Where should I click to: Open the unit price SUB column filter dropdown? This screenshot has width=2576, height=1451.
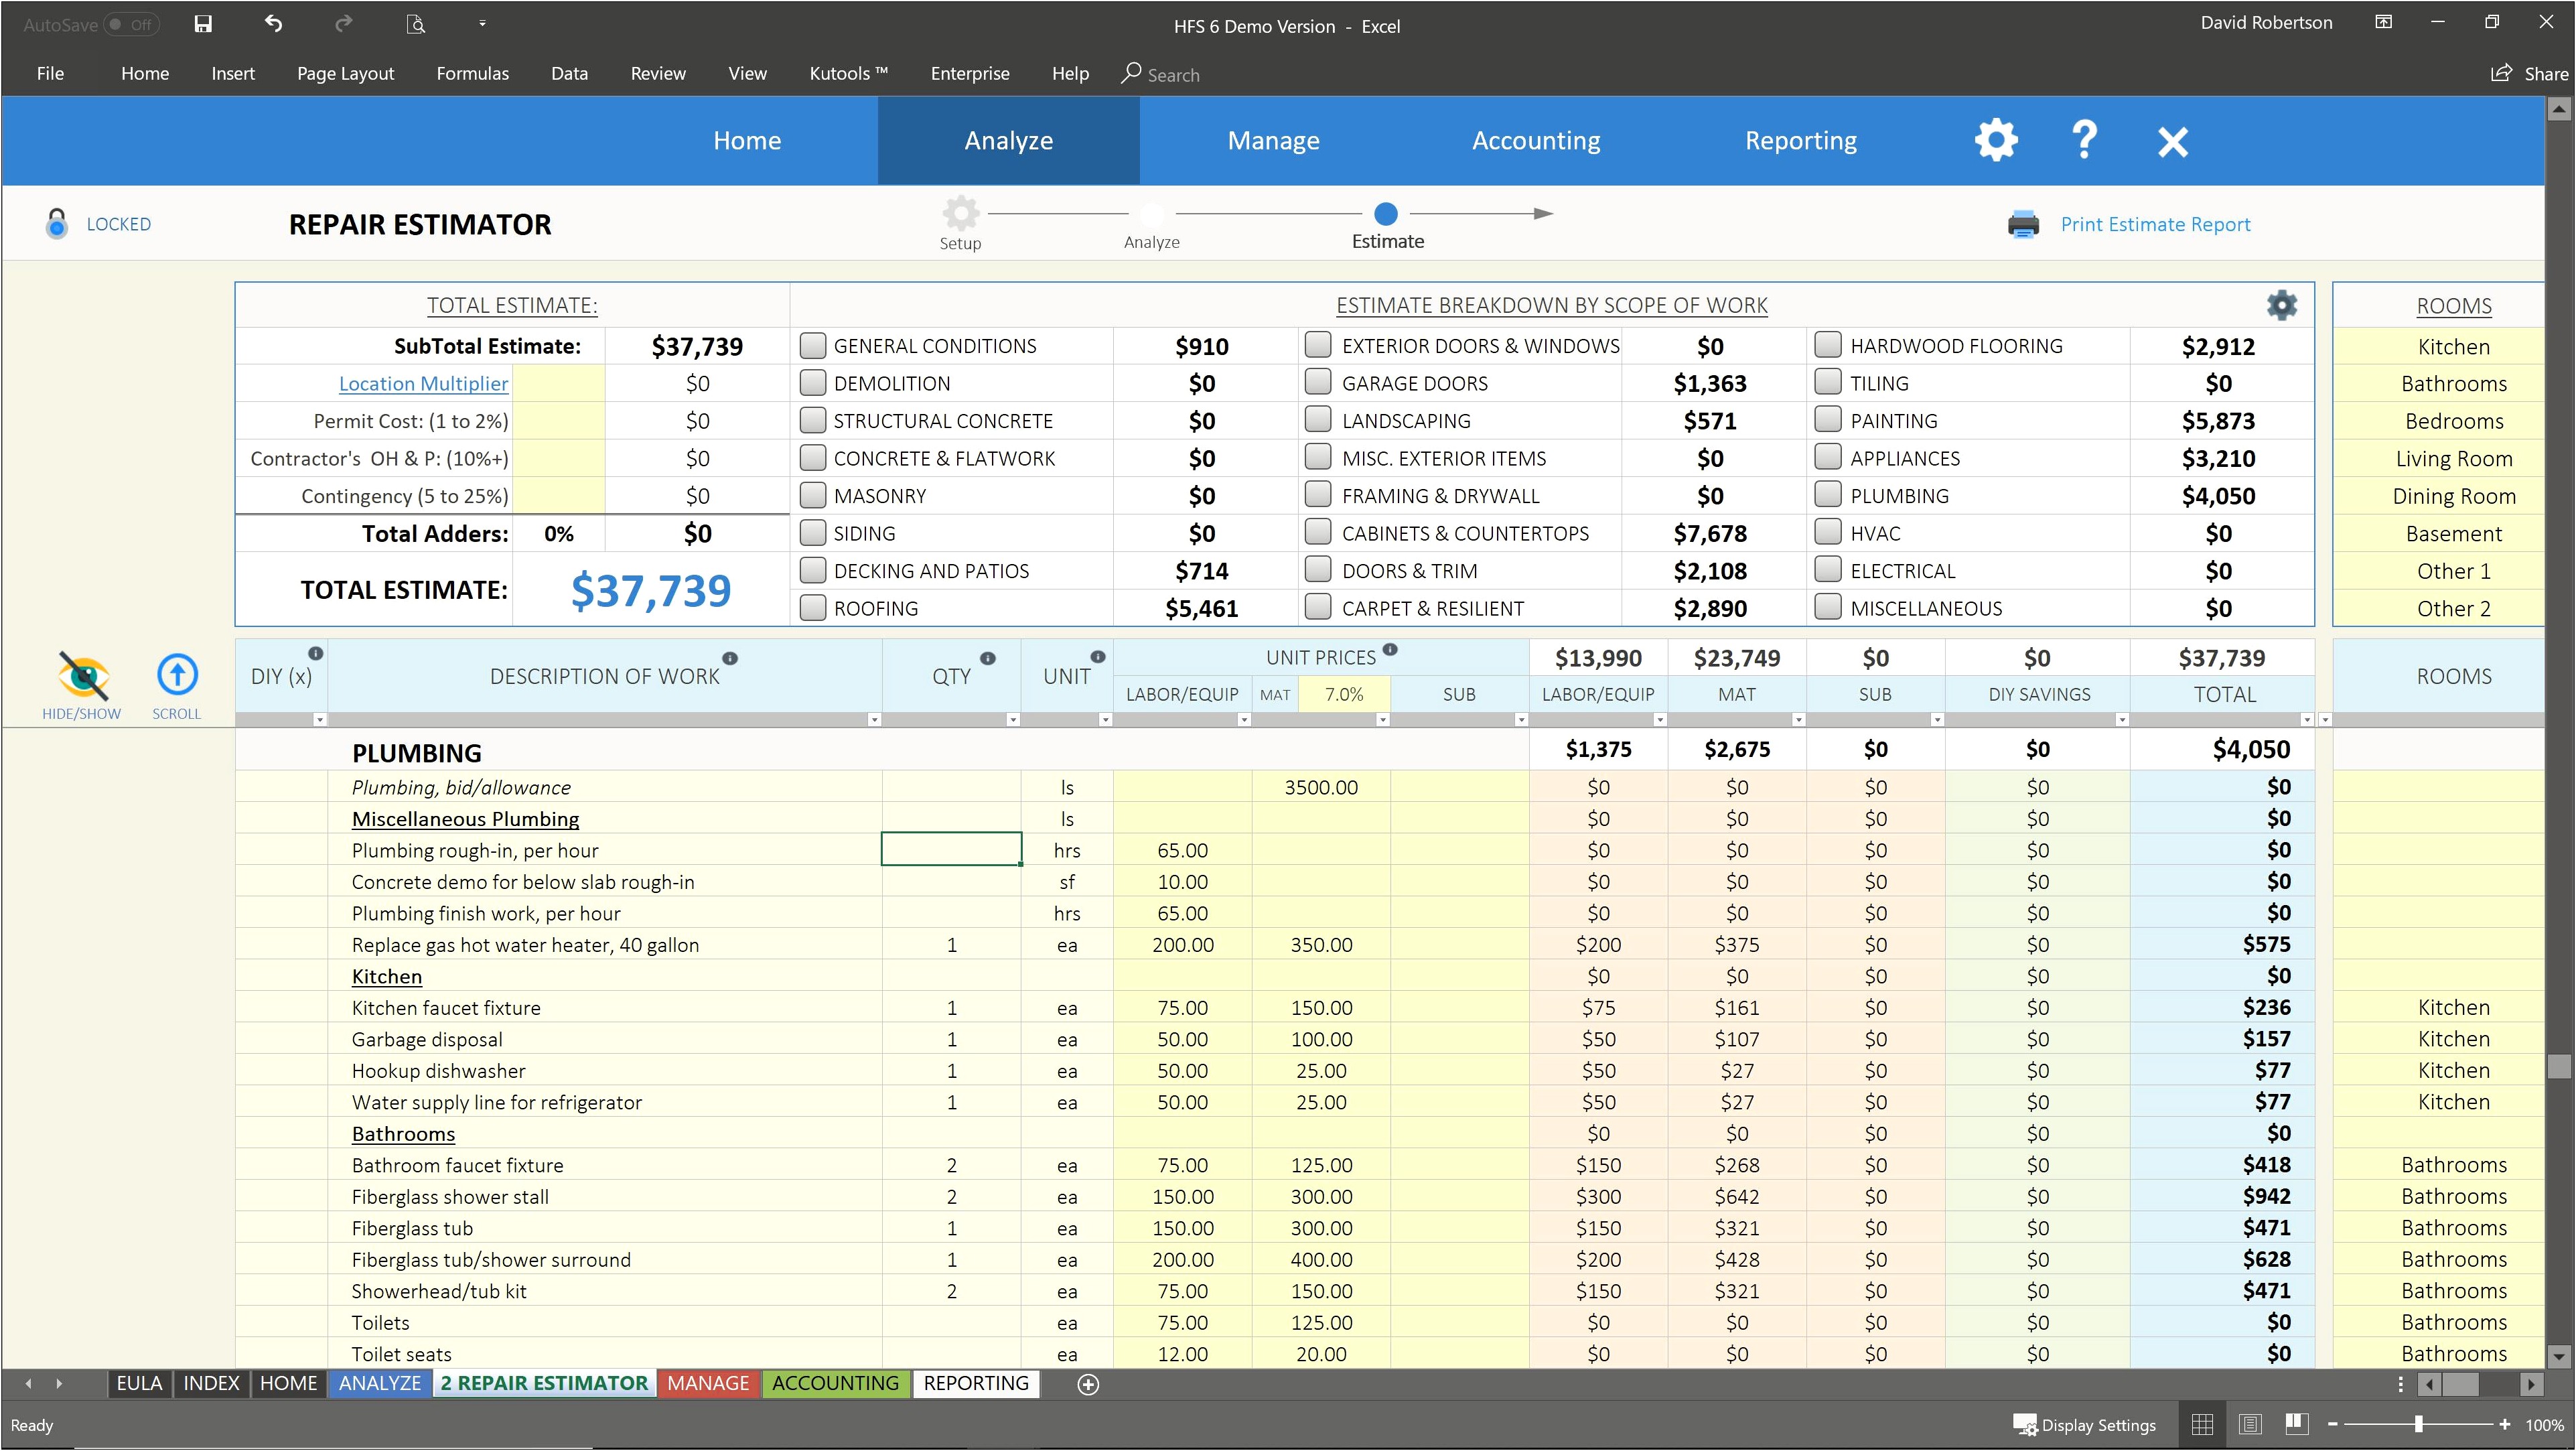(1521, 720)
